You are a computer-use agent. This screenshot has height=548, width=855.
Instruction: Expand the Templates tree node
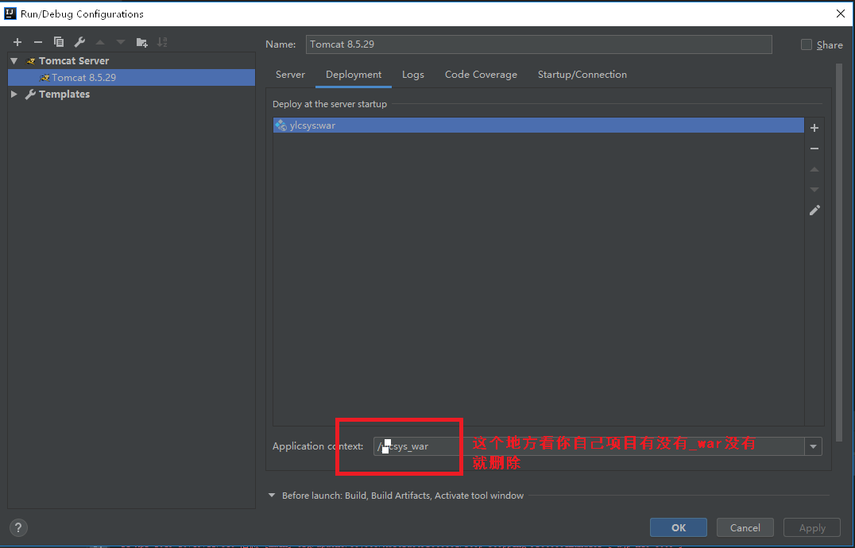point(14,94)
